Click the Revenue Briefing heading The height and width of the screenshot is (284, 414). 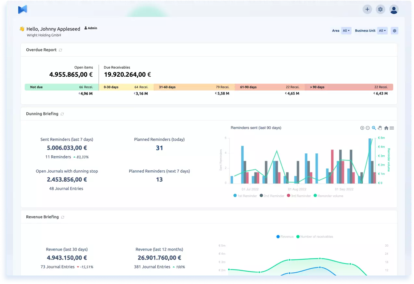click(42, 217)
